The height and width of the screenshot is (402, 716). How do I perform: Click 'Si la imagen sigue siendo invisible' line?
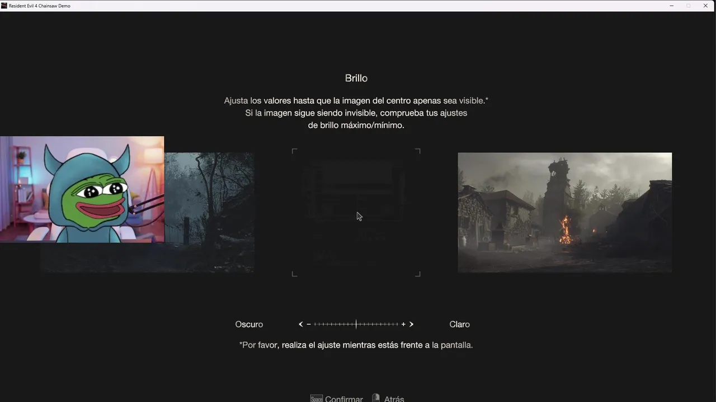[356, 113]
